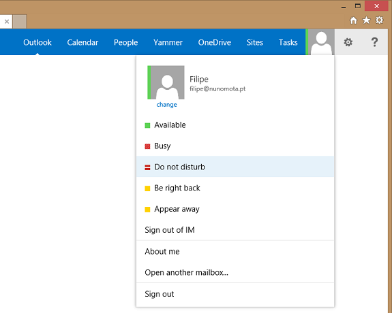
Task: Select Open another mailbox...
Action: (x=235, y=272)
